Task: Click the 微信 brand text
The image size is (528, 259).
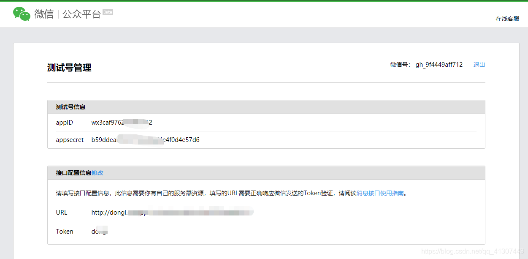Action: (x=44, y=14)
